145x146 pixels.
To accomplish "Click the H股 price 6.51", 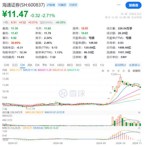I will pos(14,23).
